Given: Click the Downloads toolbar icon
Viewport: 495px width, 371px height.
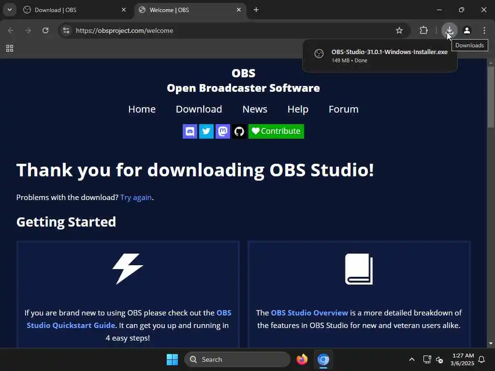Looking at the screenshot, I should (x=449, y=30).
